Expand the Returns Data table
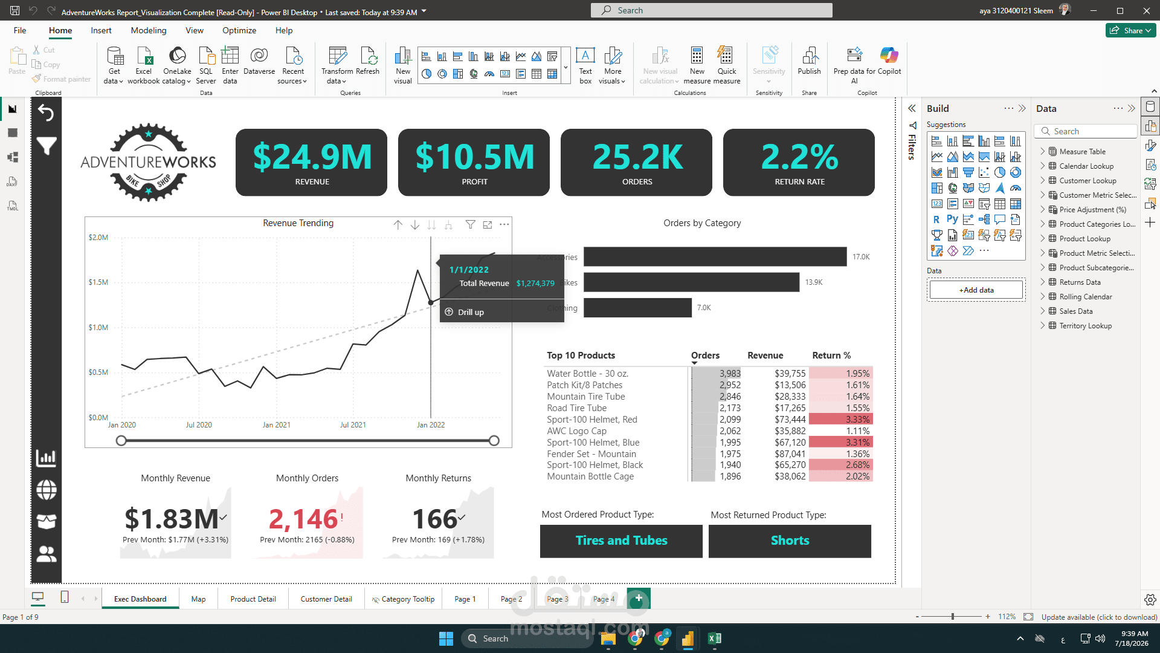This screenshot has height=653, width=1160. click(1043, 282)
